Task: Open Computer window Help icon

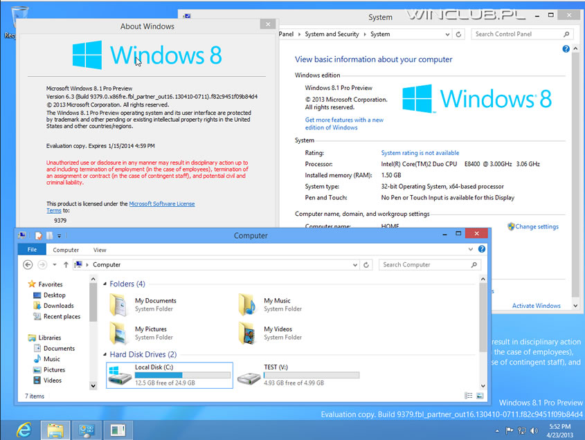Action: [482, 249]
